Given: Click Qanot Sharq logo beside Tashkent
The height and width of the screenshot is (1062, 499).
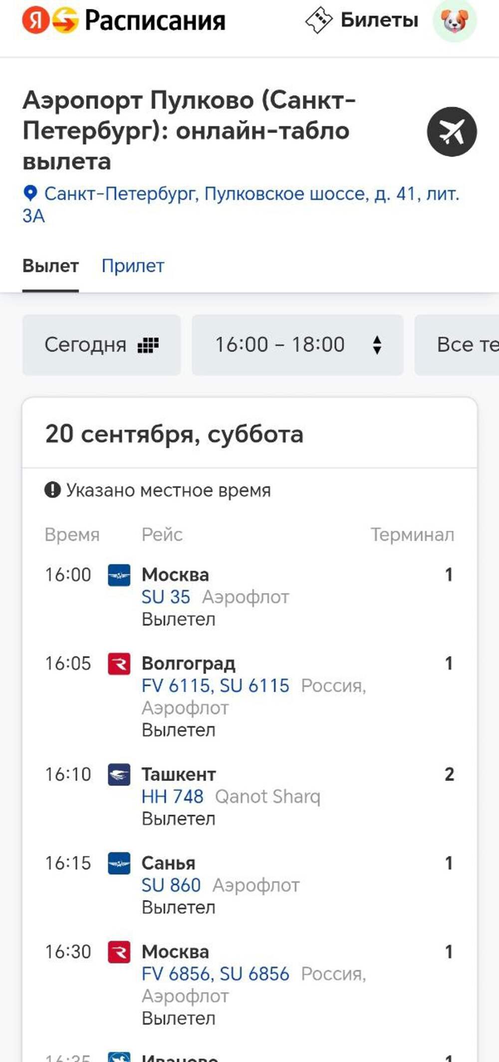Looking at the screenshot, I should pos(119,775).
